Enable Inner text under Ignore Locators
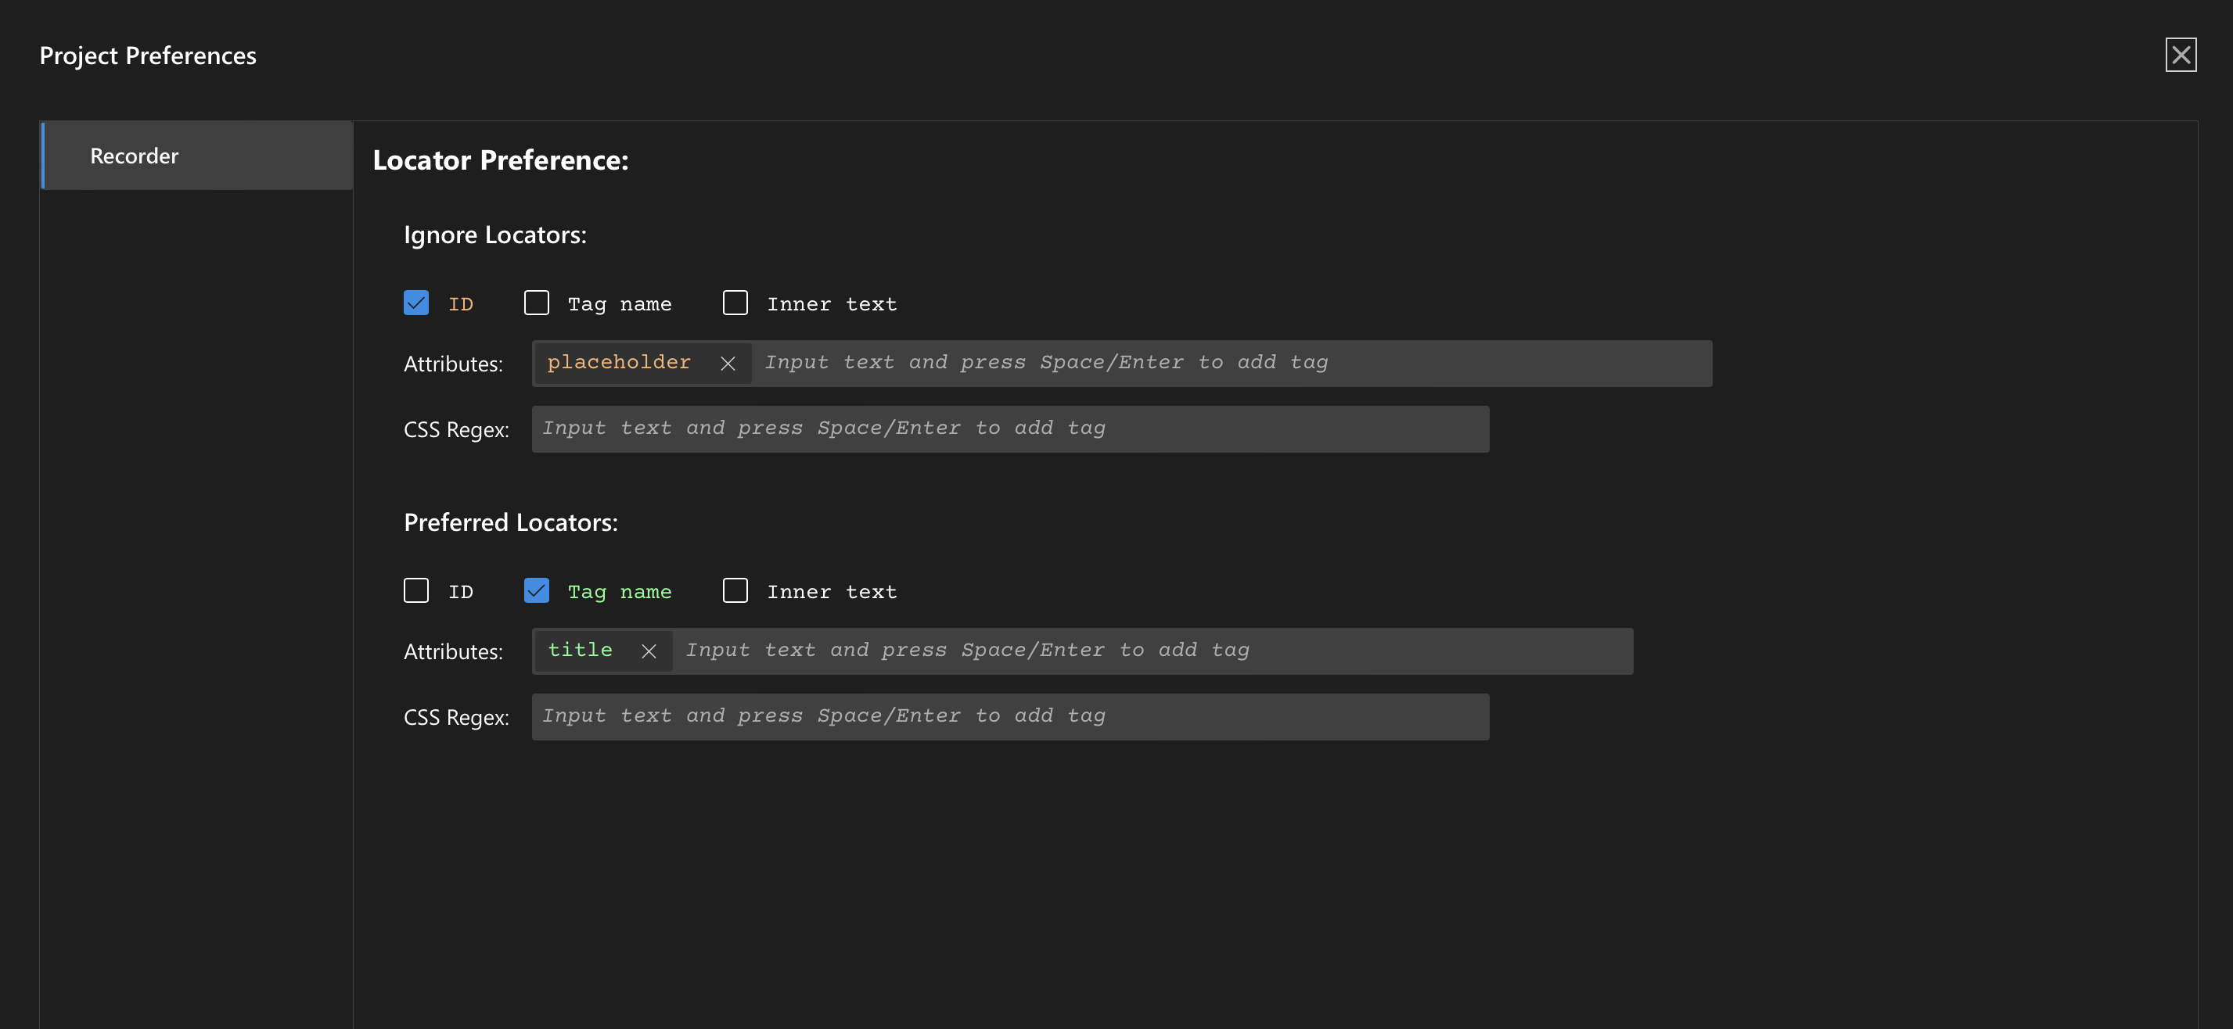Screen dimensions: 2233x1029 point(735,303)
